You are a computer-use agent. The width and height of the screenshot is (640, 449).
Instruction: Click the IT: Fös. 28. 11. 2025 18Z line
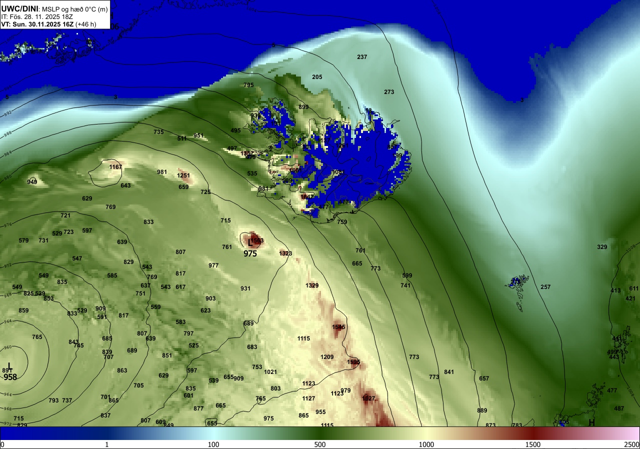[x=36, y=16]
